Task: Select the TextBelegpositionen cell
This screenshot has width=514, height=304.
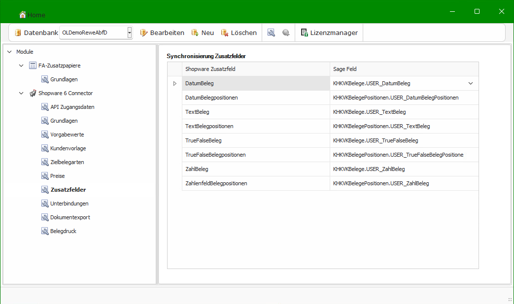Action: point(256,126)
